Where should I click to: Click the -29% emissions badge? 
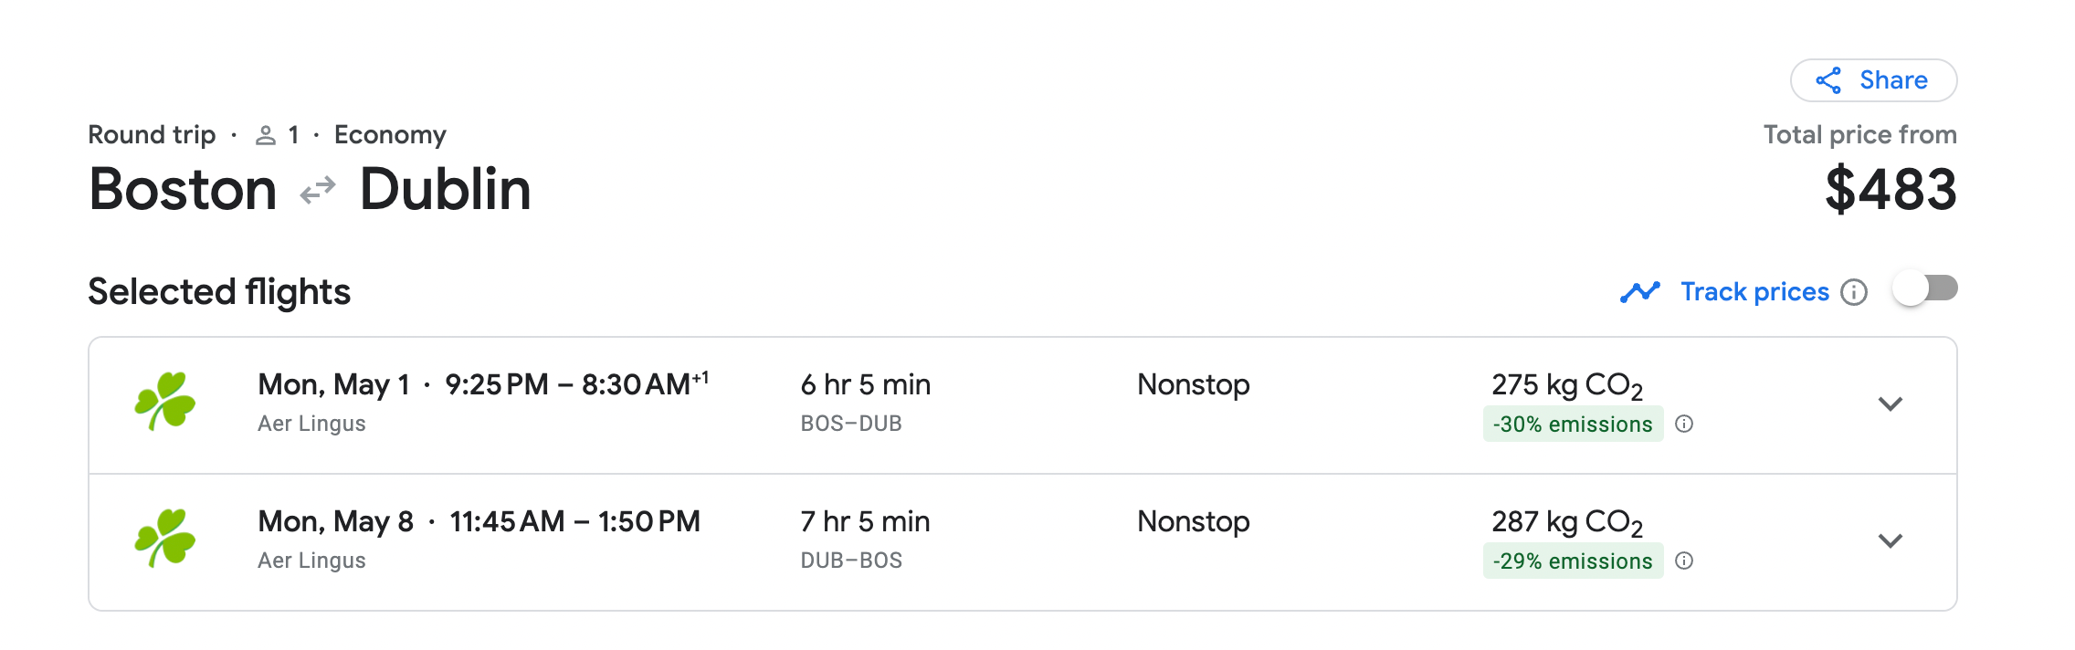(x=1572, y=561)
